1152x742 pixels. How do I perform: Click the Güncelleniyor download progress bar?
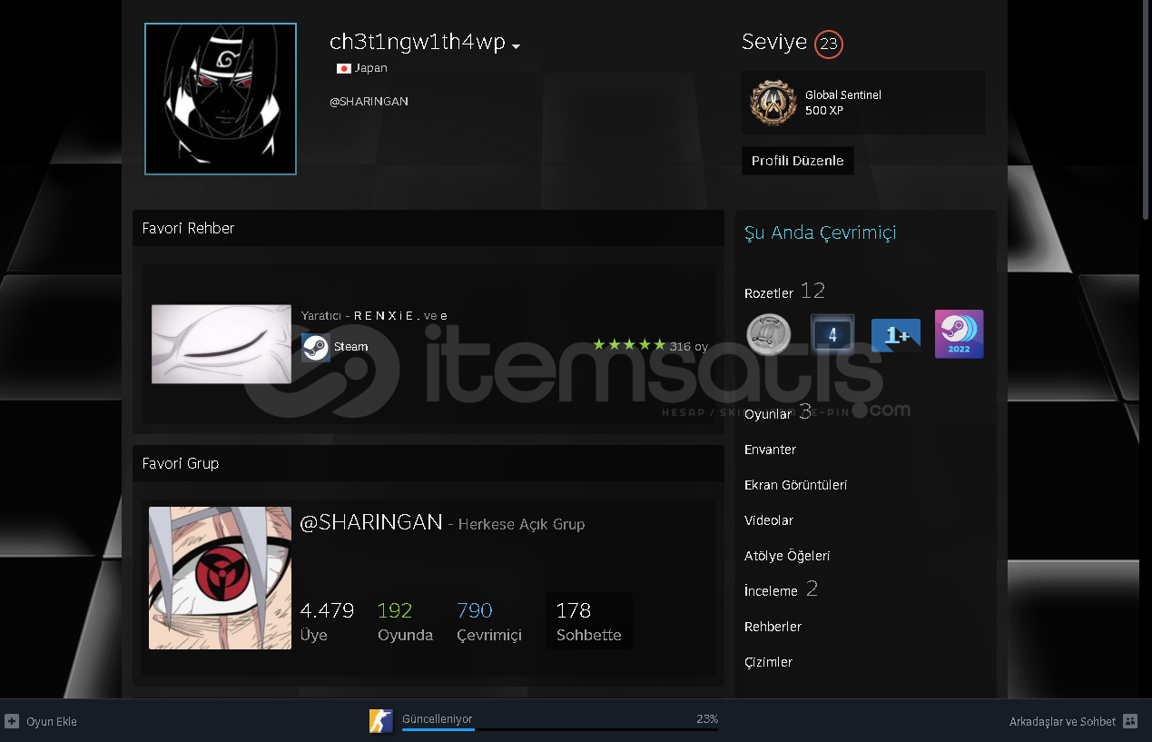(559, 728)
